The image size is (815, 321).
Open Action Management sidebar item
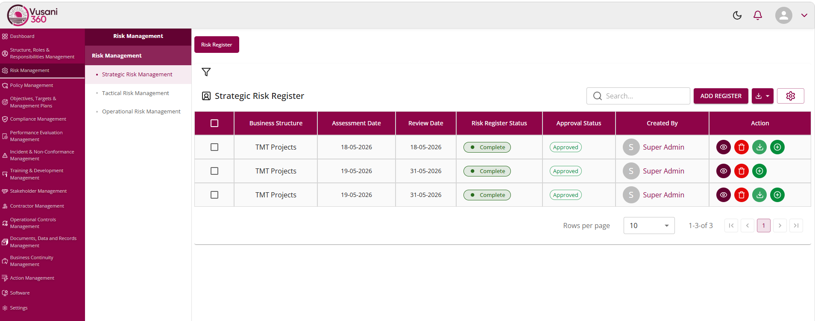tap(42, 278)
